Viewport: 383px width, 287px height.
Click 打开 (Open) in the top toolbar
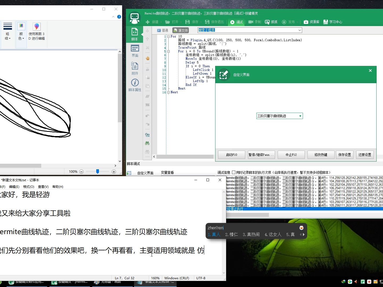tap(172, 22)
